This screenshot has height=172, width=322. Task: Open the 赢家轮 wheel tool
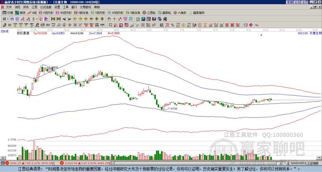click(164, 13)
